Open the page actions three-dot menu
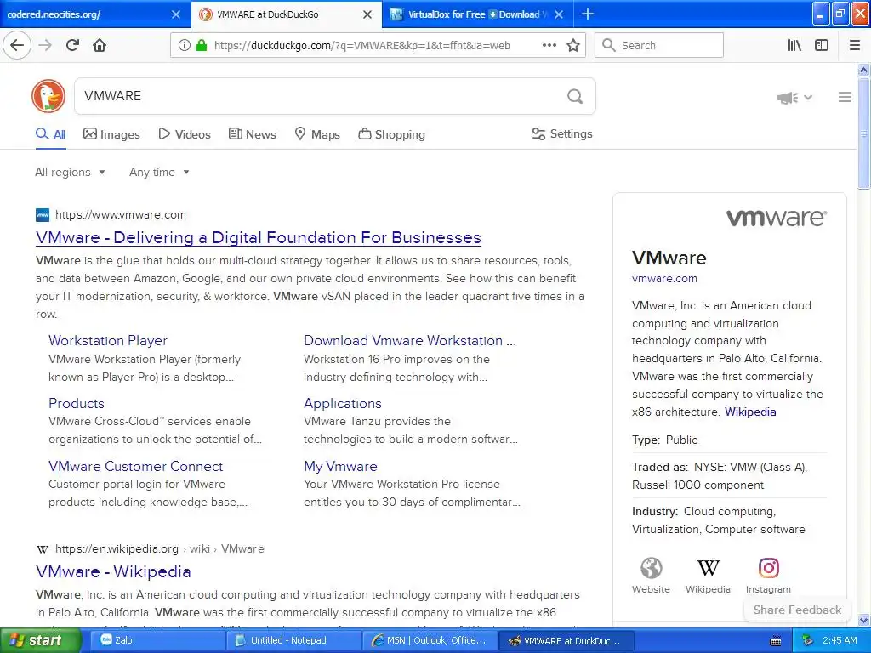 click(549, 46)
